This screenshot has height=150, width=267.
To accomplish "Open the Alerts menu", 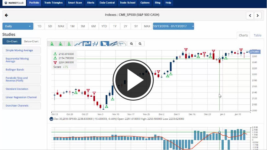I will pos(91,3).
